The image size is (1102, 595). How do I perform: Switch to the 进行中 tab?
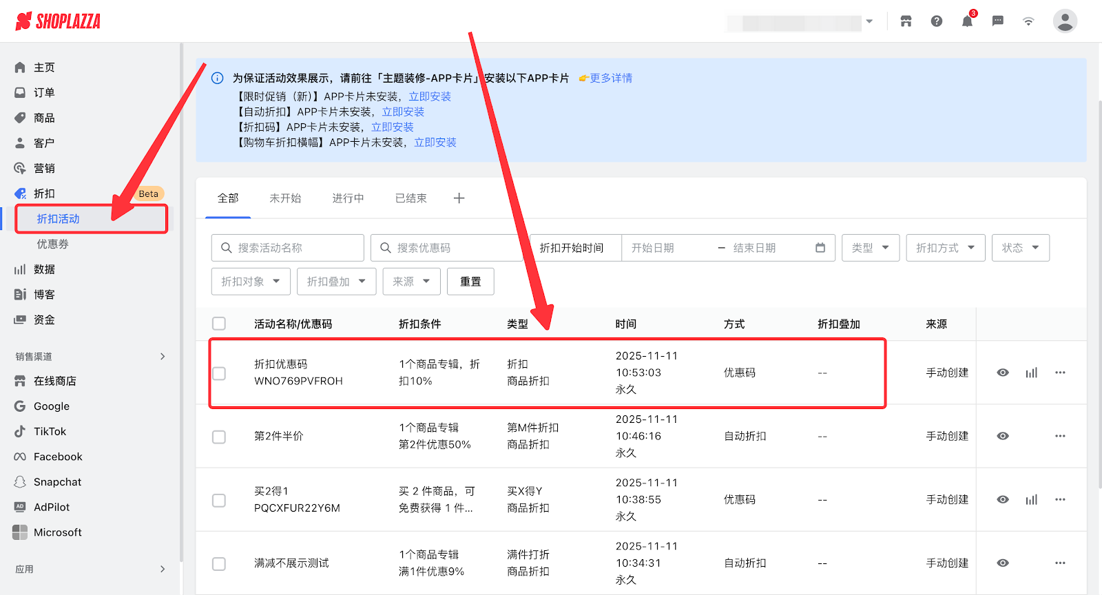tap(348, 198)
